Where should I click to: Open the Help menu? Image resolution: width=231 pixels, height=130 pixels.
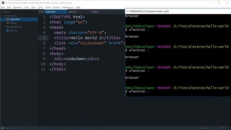[78, 7]
